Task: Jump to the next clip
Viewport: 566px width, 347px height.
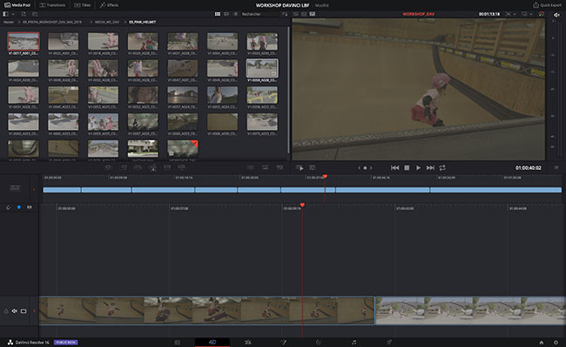Action: pyautogui.click(x=430, y=167)
